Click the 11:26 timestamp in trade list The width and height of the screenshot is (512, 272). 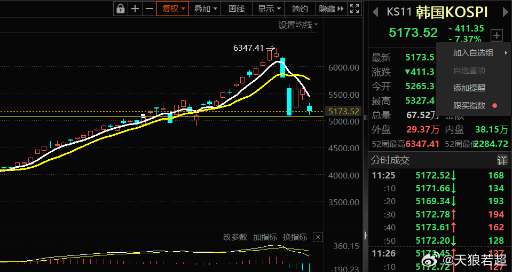pos(384,253)
